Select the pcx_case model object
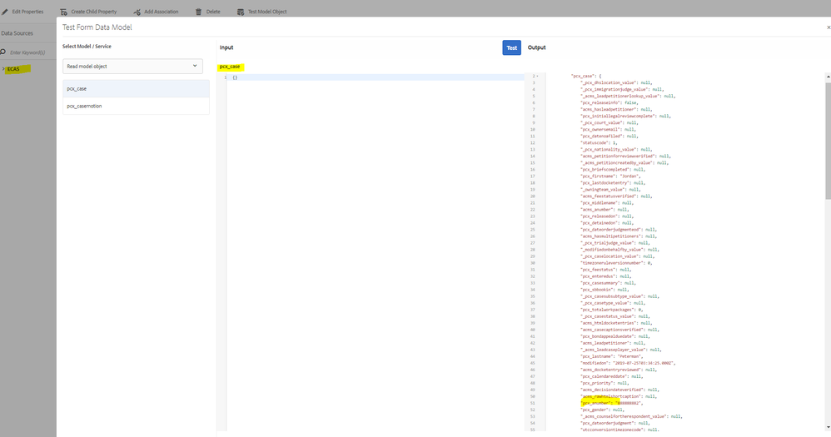The image size is (831, 437). 137,88
